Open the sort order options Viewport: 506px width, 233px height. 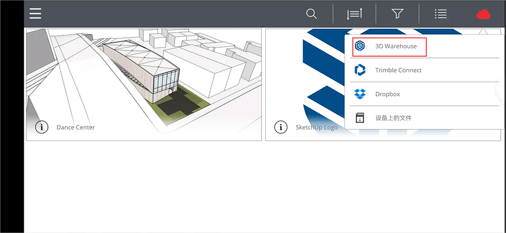click(354, 14)
